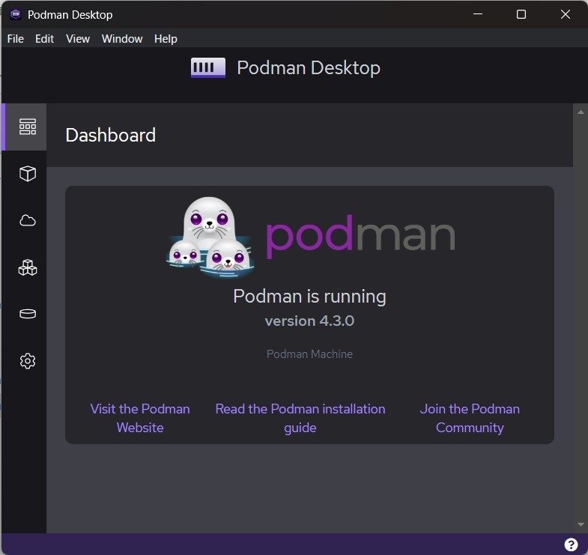Read the Podman installation guide link
The height and width of the screenshot is (555, 588).
coord(300,418)
